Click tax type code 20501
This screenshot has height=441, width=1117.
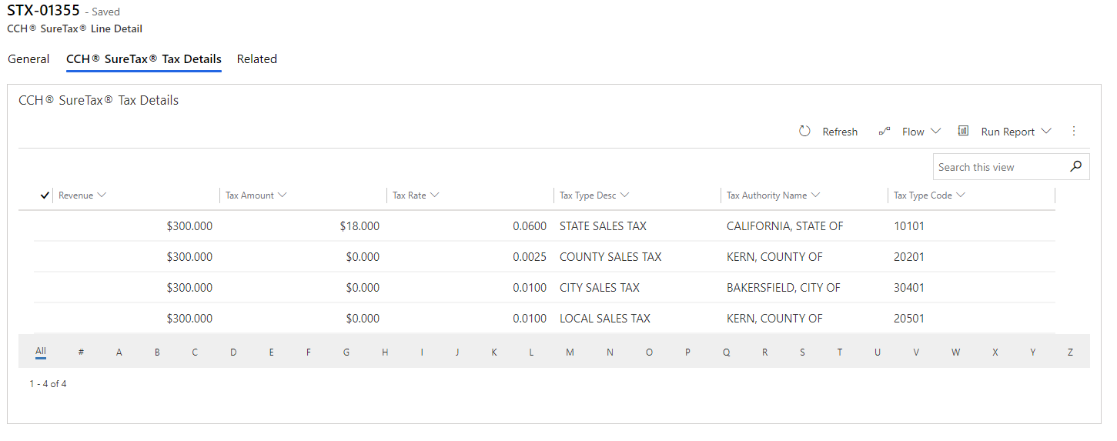[x=909, y=319]
